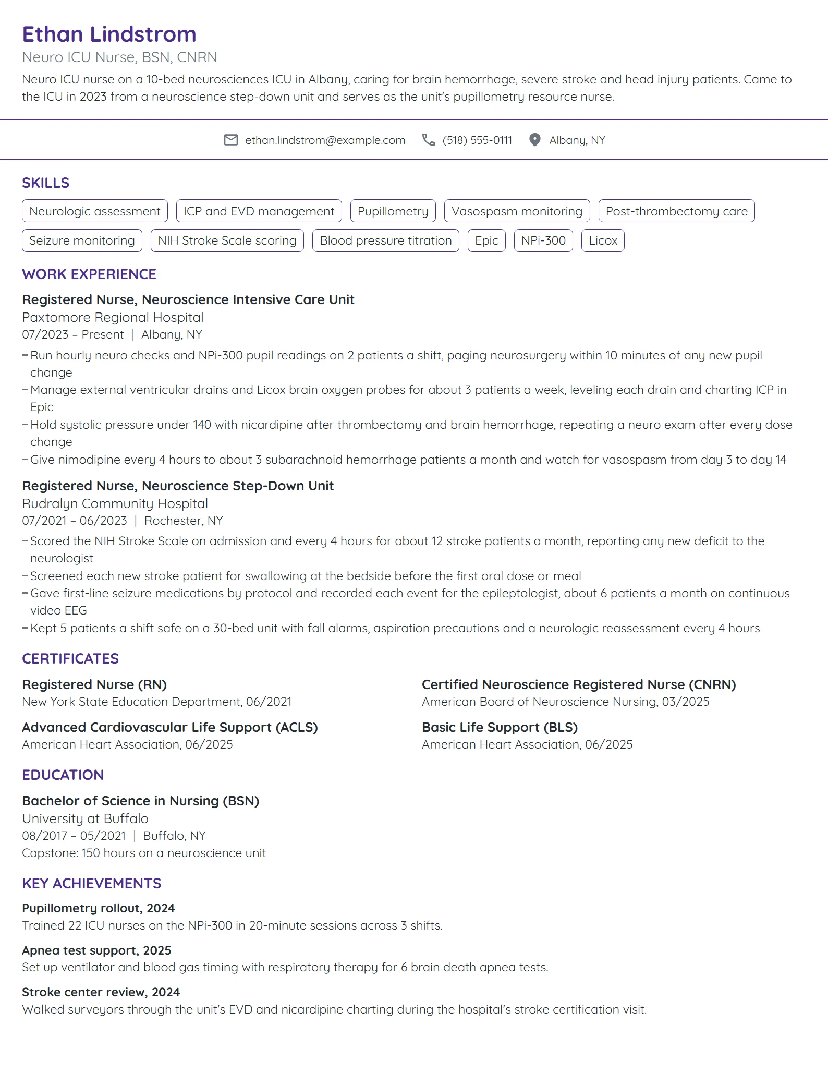
Task: Click the 'Licox' skill tag
Action: pyautogui.click(x=603, y=240)
